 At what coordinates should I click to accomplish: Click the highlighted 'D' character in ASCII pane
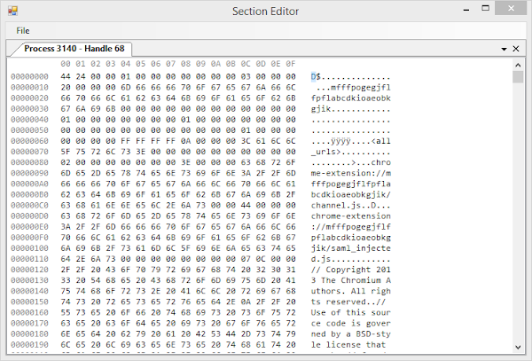pyautogui.click(x=313, y=76)
